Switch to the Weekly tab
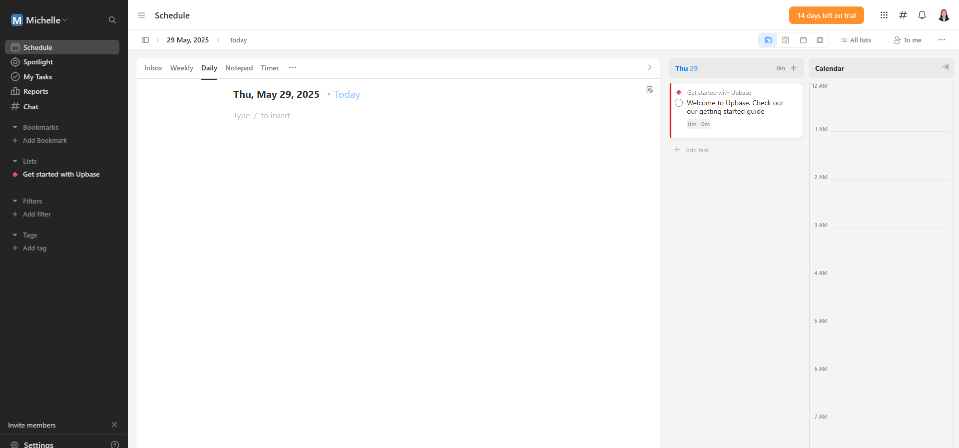Screen dimensions: 959x448 [181, 68]
